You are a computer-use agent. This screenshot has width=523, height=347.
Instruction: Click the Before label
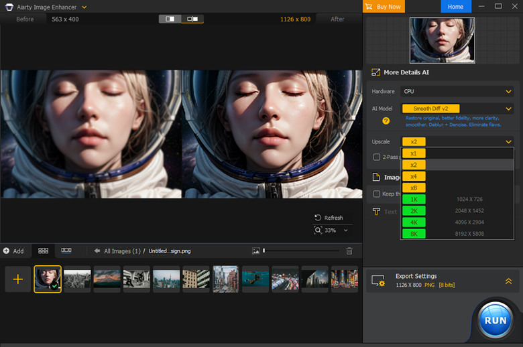click(x=25, y=19)
